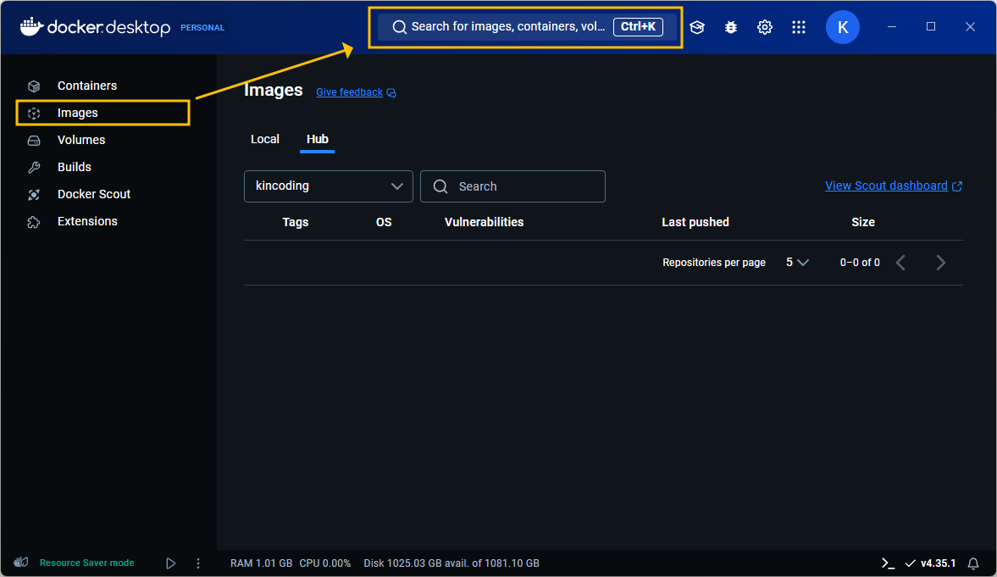The image size is (997, 577).
Task: Change repositories per page dropdown value 5
Action: click(x=797, y=262)
